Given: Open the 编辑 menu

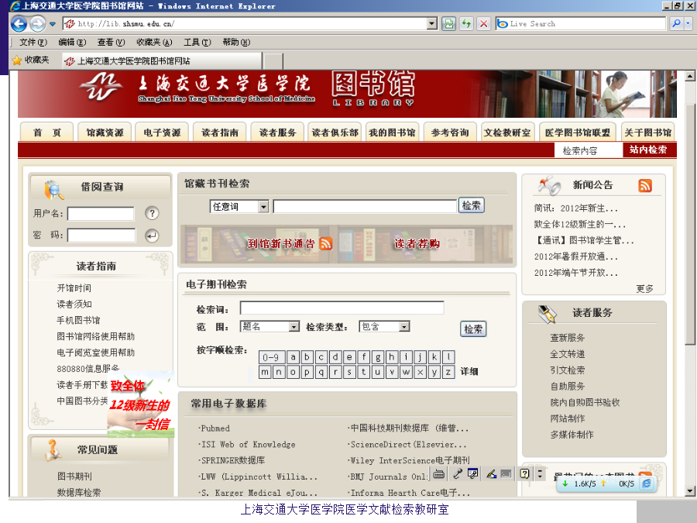Looking at the screenshot, I should [72, 43].
